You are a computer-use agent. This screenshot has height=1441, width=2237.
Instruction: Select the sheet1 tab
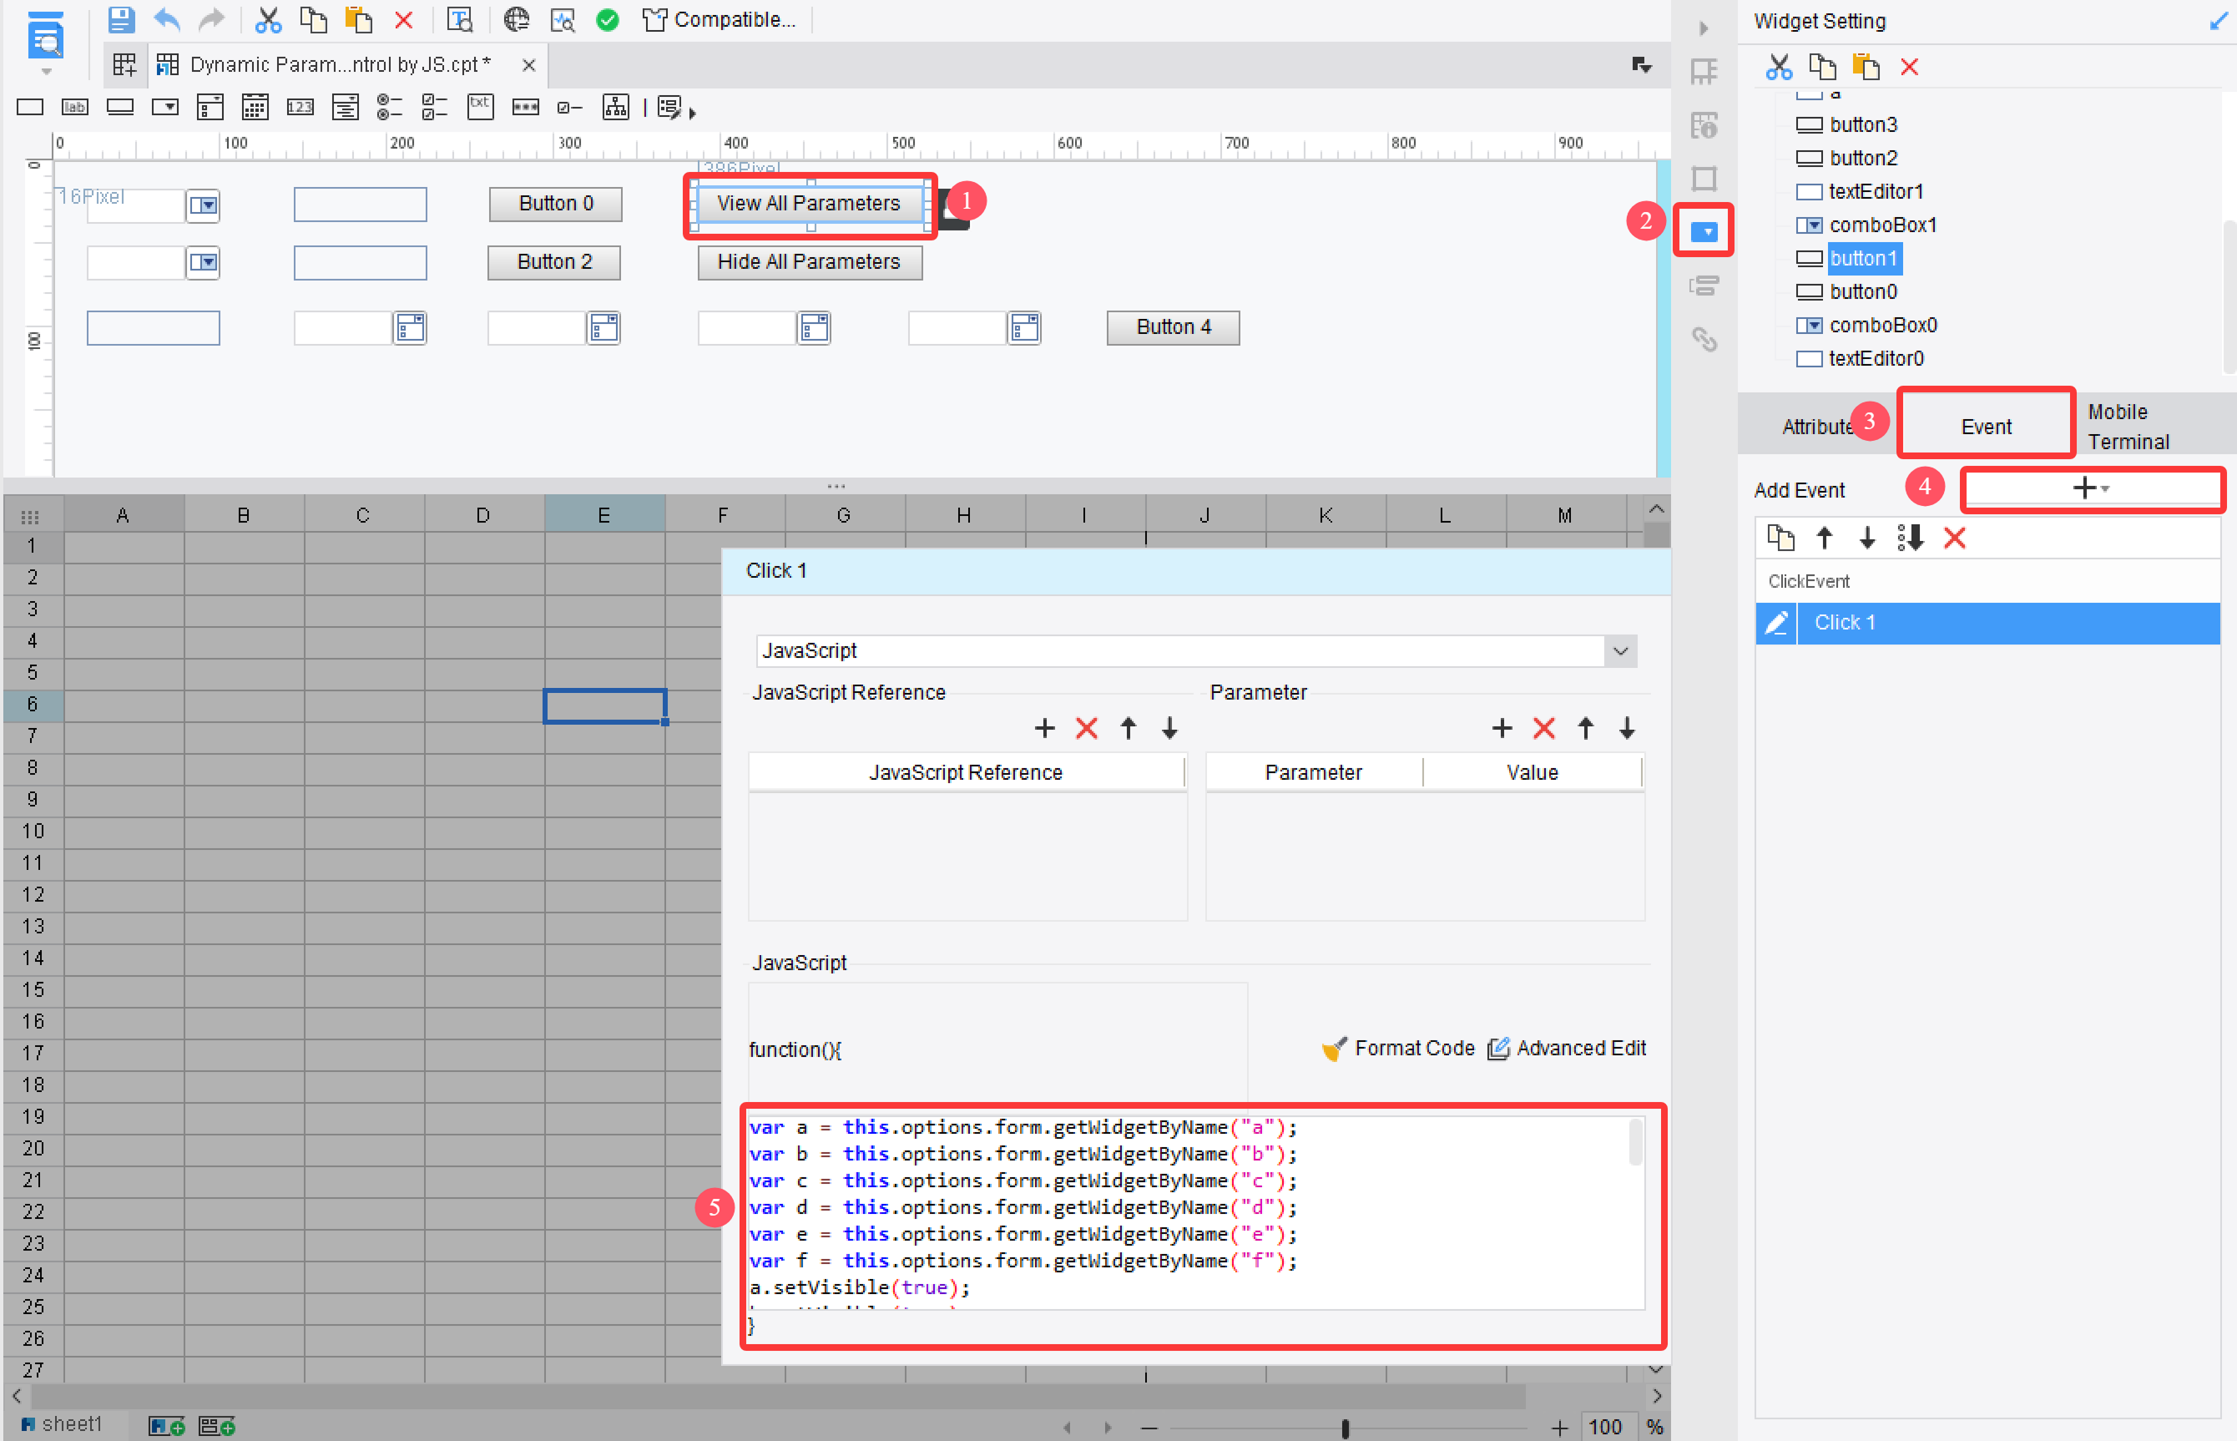[x=62, y=1424]
